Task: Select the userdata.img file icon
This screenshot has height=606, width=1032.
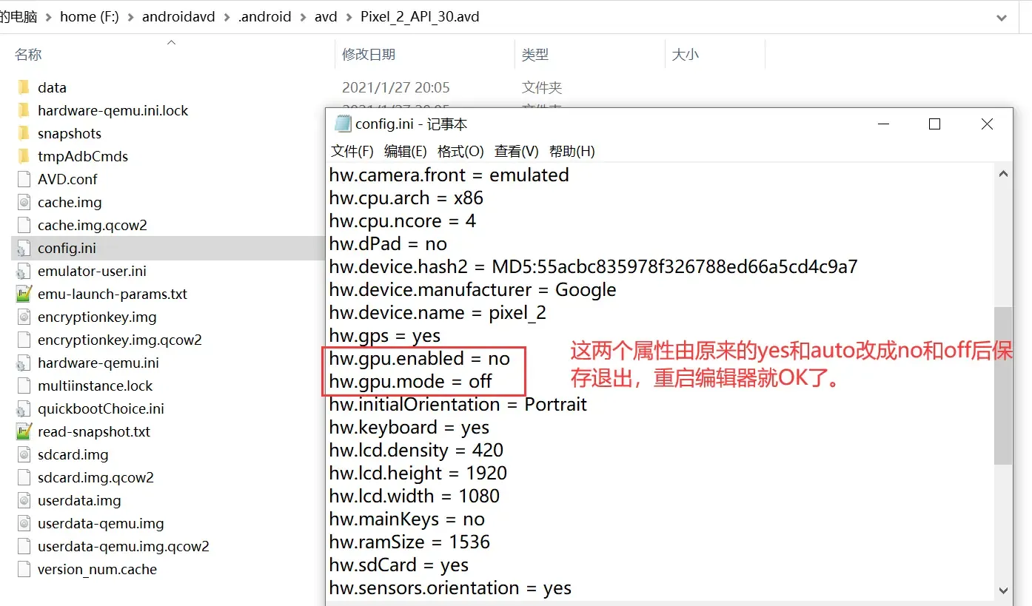Action: point(24,500)
